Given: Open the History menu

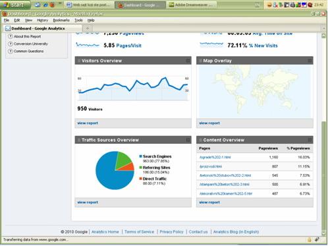Looking at the screenshot, I should 42,20.
